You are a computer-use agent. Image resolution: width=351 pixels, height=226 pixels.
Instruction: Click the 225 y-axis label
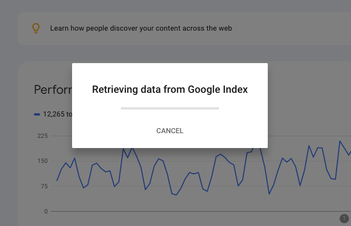(42, 136)
